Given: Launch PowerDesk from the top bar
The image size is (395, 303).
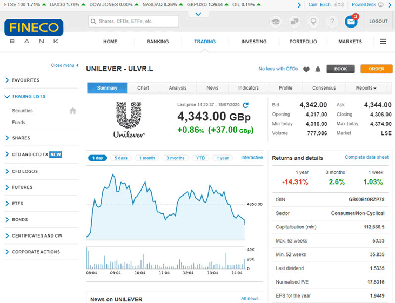Looking at the screenshot, I should click(x=367, y=5).
